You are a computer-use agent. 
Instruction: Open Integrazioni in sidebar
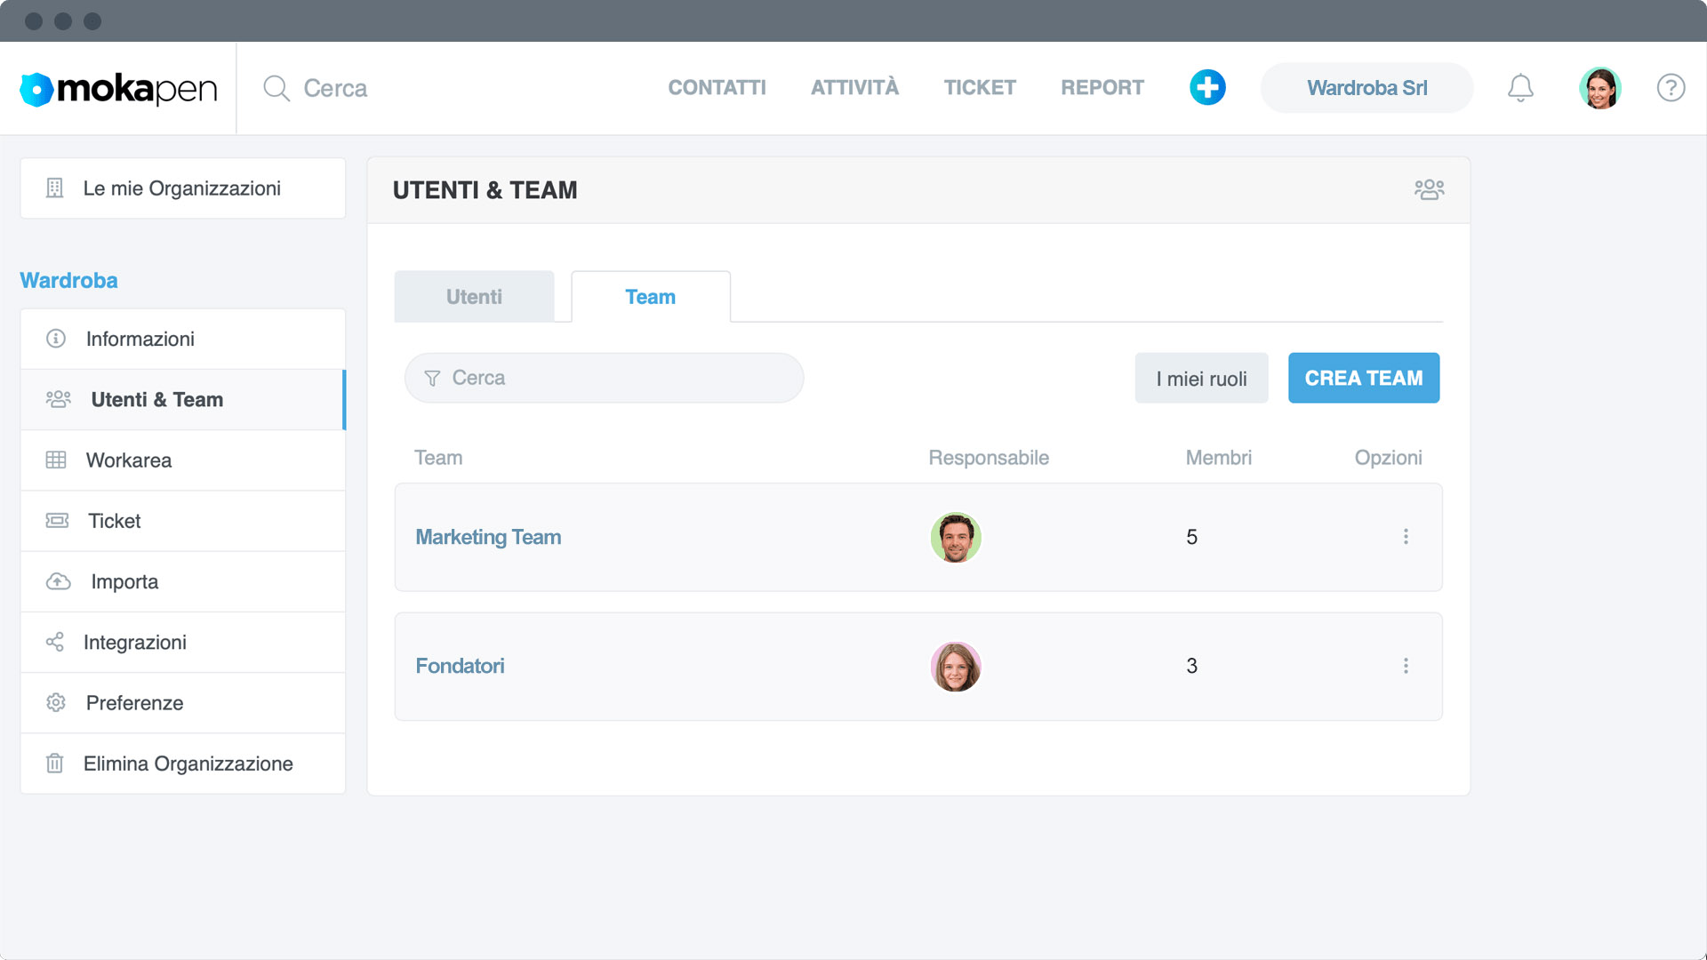click(135, 642)
